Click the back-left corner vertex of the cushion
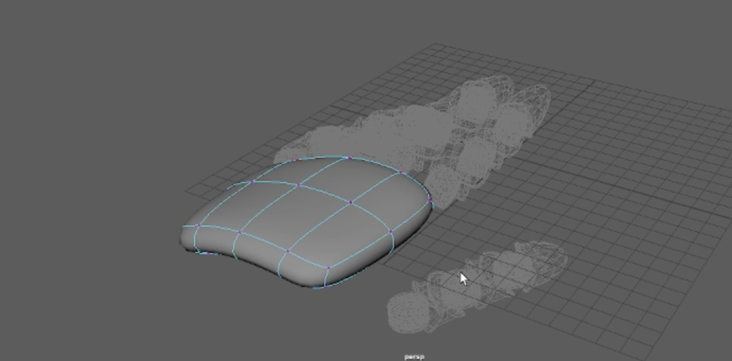 coord(252,181)
